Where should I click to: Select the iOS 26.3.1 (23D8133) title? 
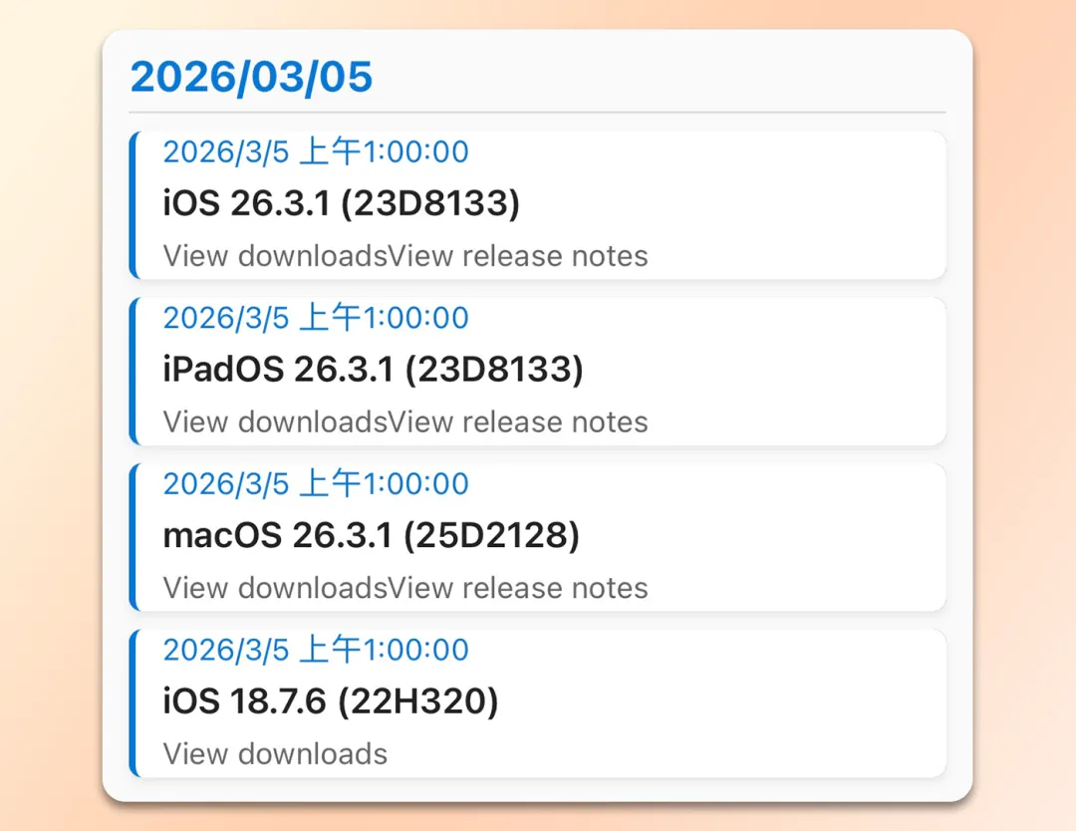click(341, 204)
